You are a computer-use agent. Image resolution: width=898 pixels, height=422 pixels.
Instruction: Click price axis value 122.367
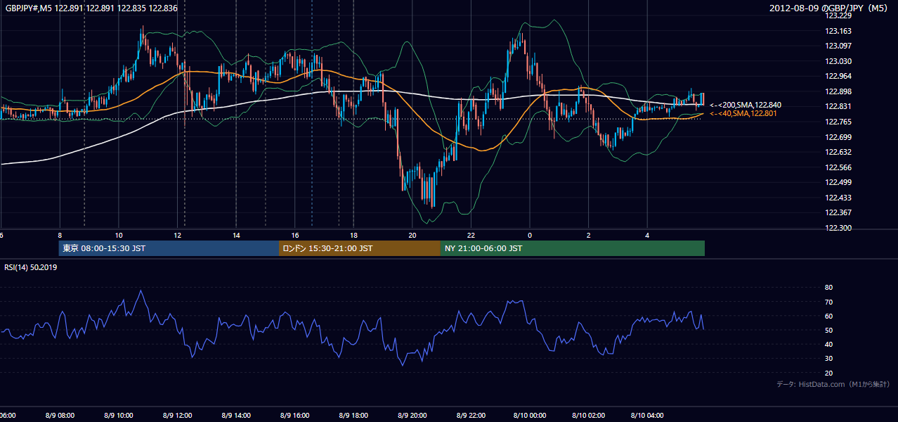839,212
